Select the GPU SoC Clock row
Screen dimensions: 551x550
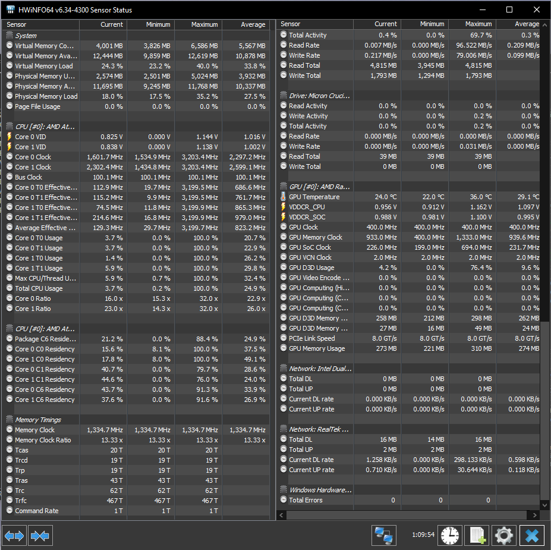pyautogui.click(x=410, y=247)
